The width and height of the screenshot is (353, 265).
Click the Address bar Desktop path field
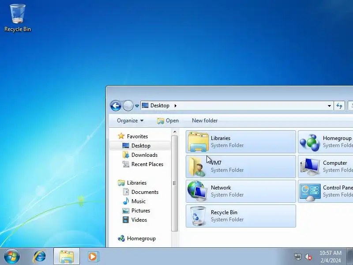click(237, 106)
